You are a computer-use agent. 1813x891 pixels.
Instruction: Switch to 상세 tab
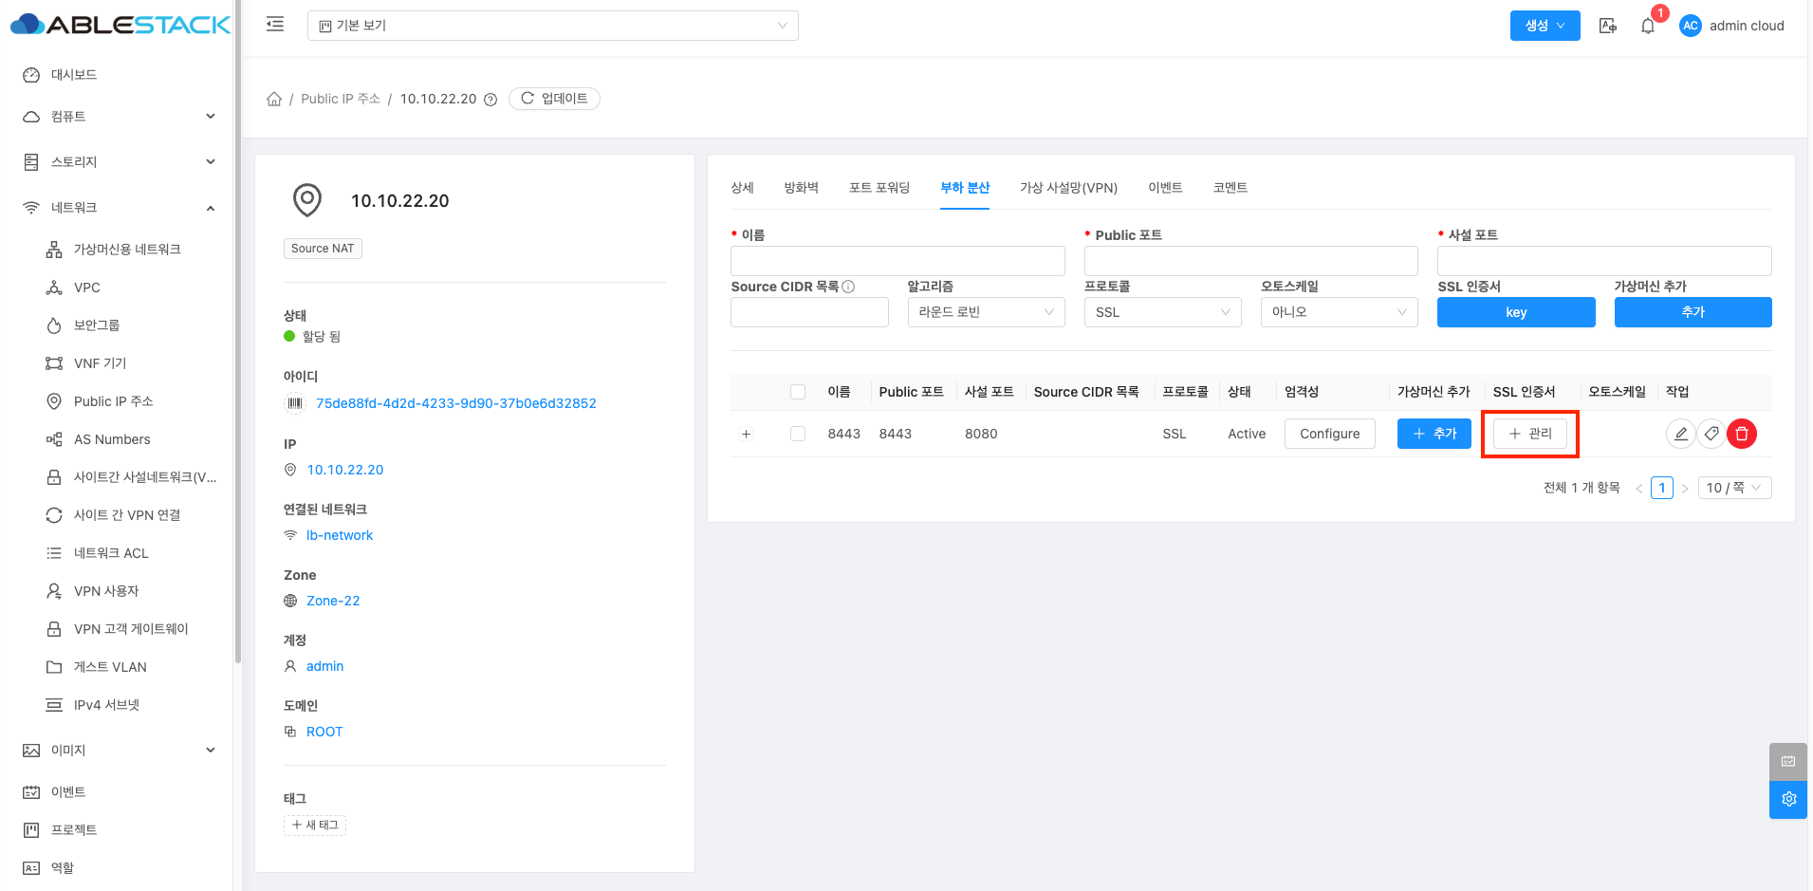click(x=742, y=188)
